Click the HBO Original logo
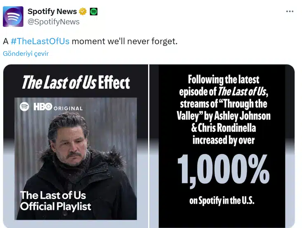302x228 pixels. (58, 107)
